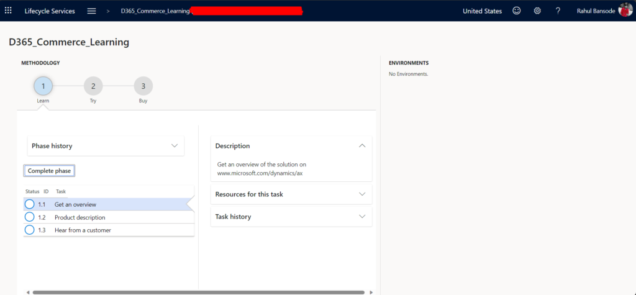
Task: Select methodology phase 2 Try
Action: click(x=93, y=86)
